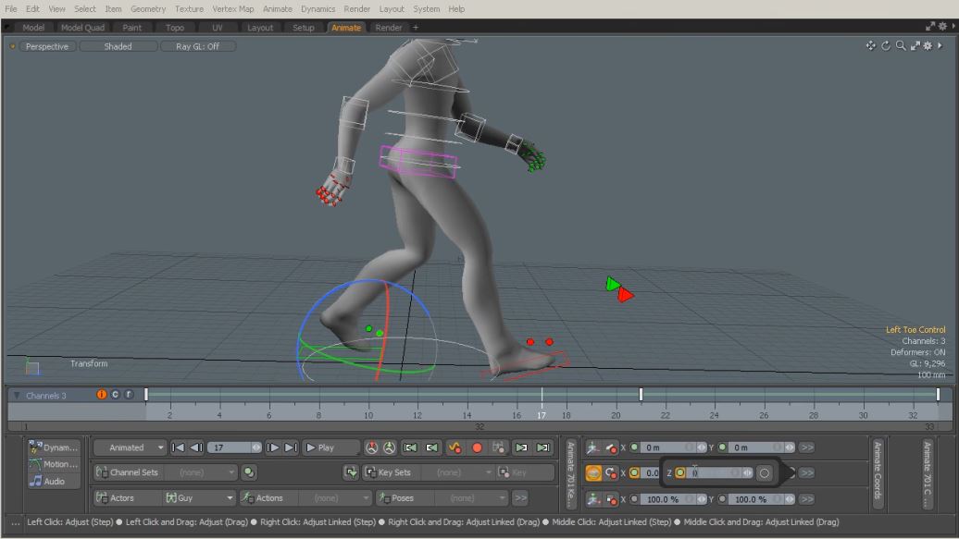Jump to last keyframe green icon
The height and width of the screenshot is (539, 959).
click(x=542, y=447)
